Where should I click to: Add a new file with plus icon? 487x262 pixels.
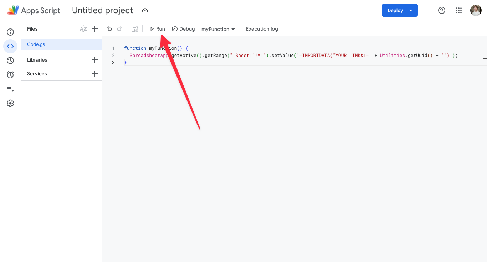95,29
